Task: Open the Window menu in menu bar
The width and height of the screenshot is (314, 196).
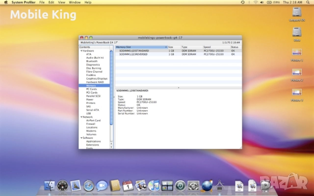Action: tap(75, 2)
